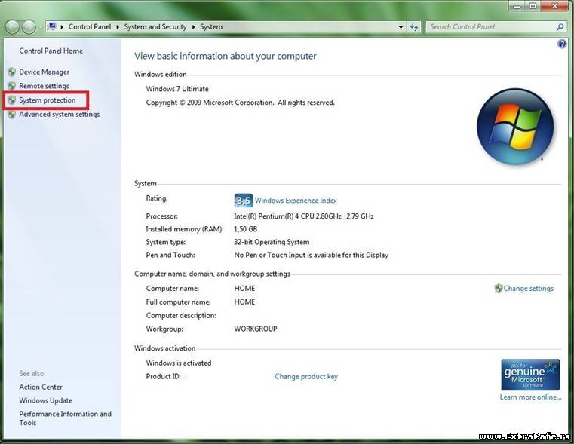Screen dimensions: 574x444
Task: Click the '1,50 GB' memory value
Action: pyautogui.click(x=246, y=229)
